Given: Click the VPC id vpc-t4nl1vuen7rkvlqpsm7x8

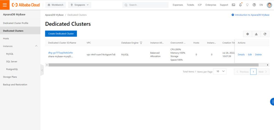Looking at the screenshot, I should tap(101, 55).
